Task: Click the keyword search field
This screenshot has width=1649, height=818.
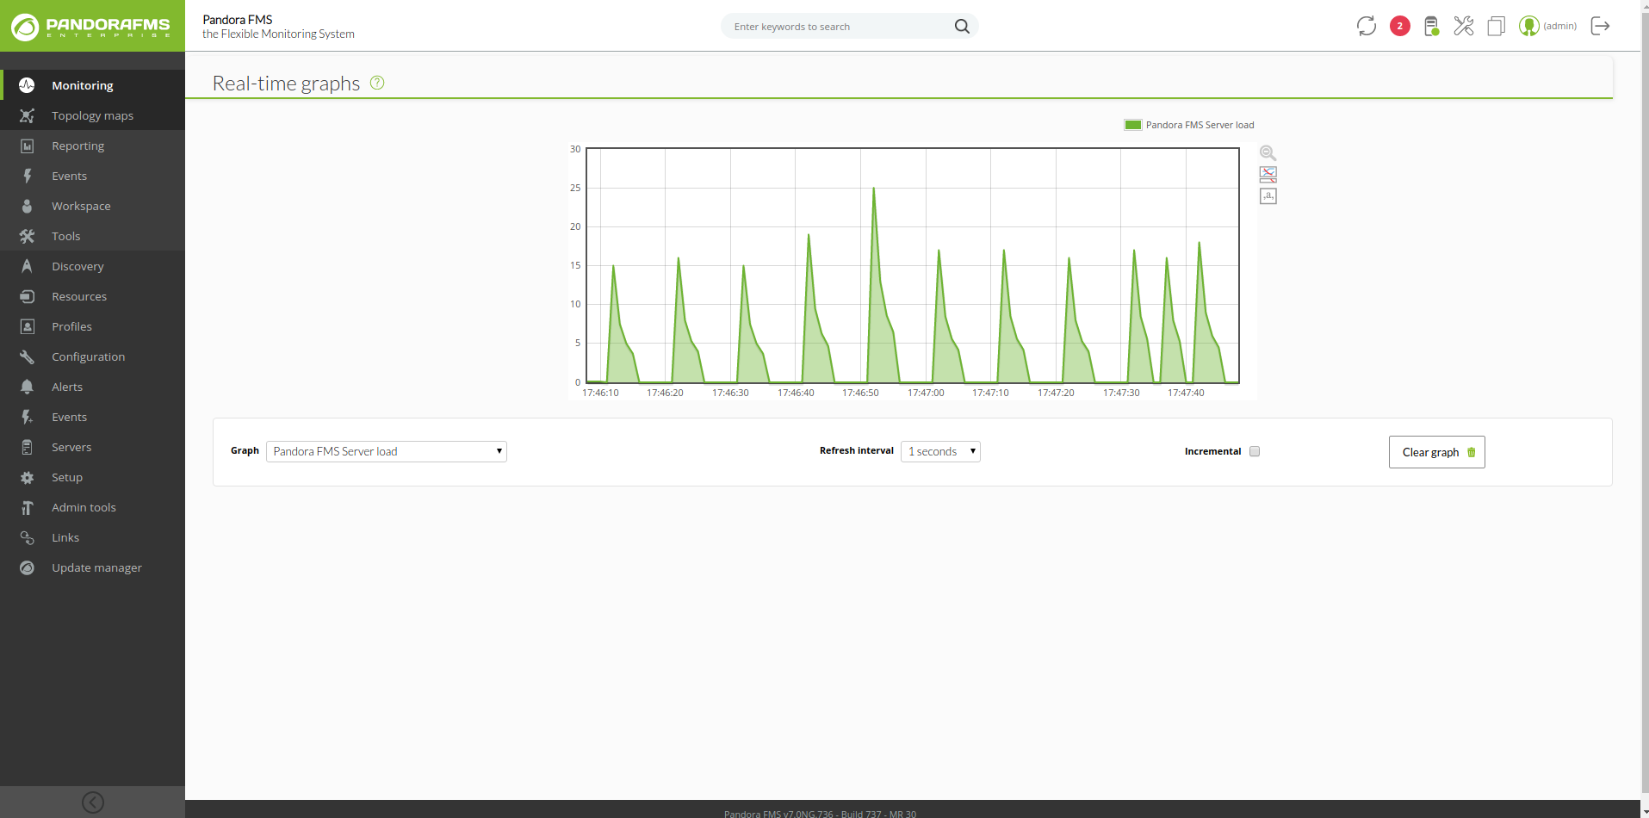Action: [x=840, y=27]
